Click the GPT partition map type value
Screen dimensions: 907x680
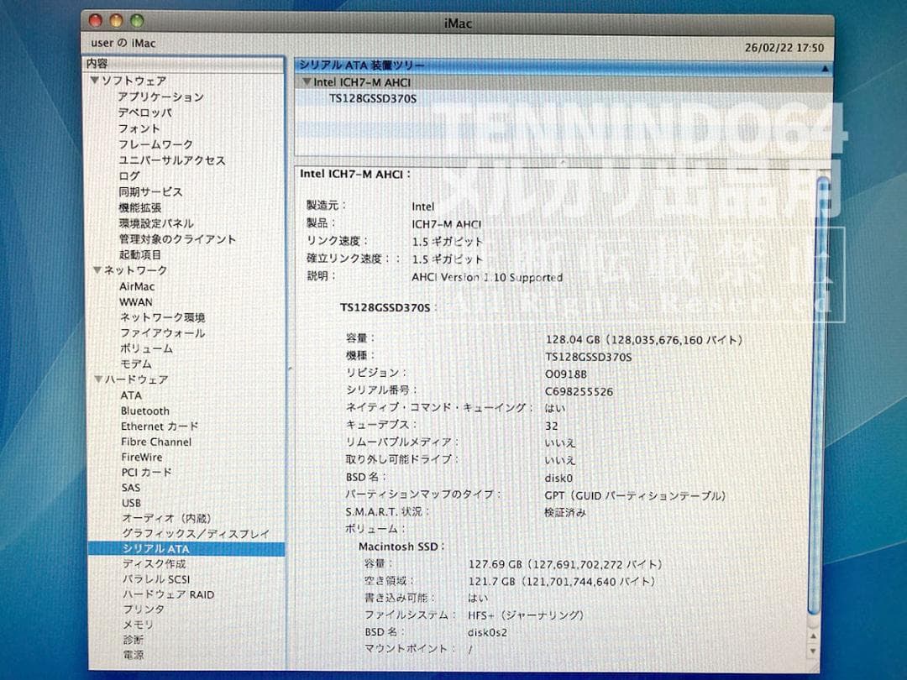(635, 495)
